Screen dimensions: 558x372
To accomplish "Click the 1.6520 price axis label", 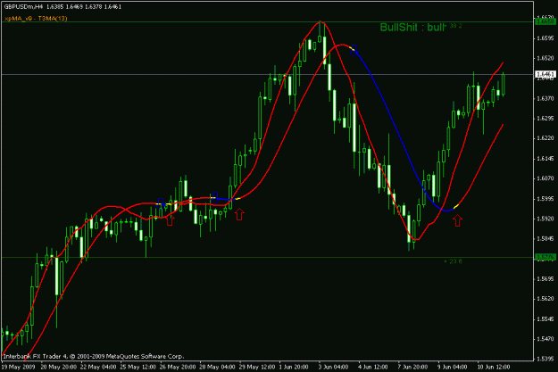I will point(546,58).
